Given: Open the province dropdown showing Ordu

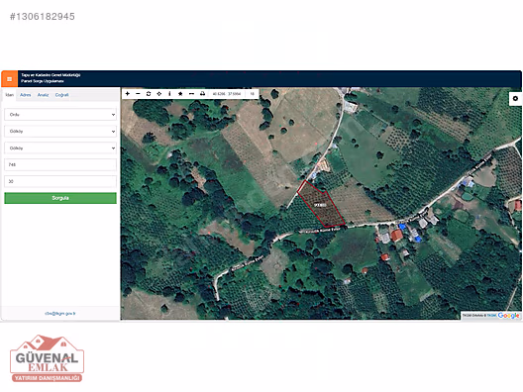Looking at the screenshot, I should tap(60, 115).
